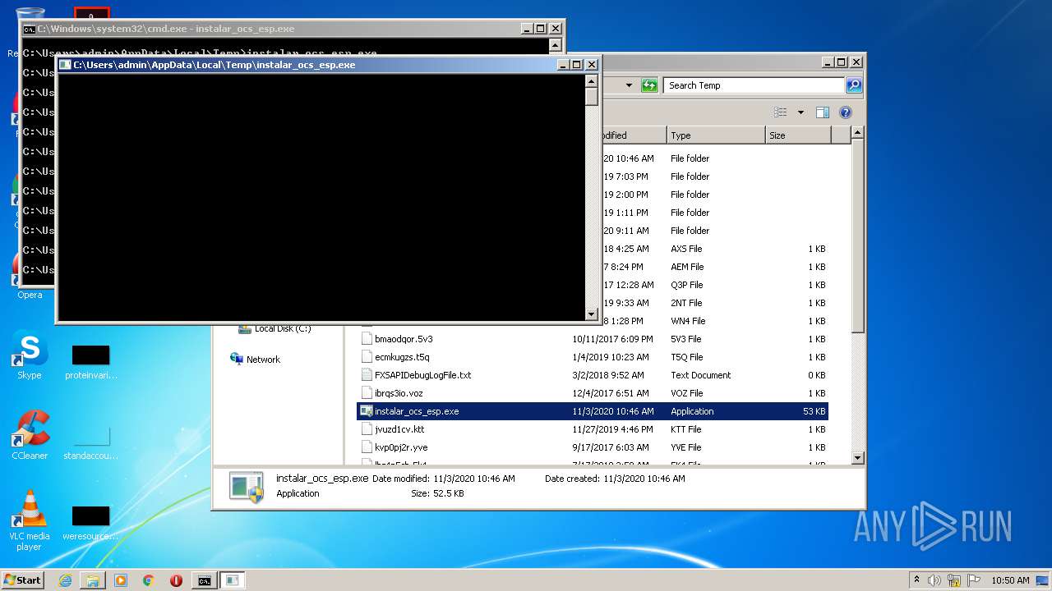Open the VLC media player desktop shortcut
This screenshot has width=1052, height=591.
tap(30, 520)
